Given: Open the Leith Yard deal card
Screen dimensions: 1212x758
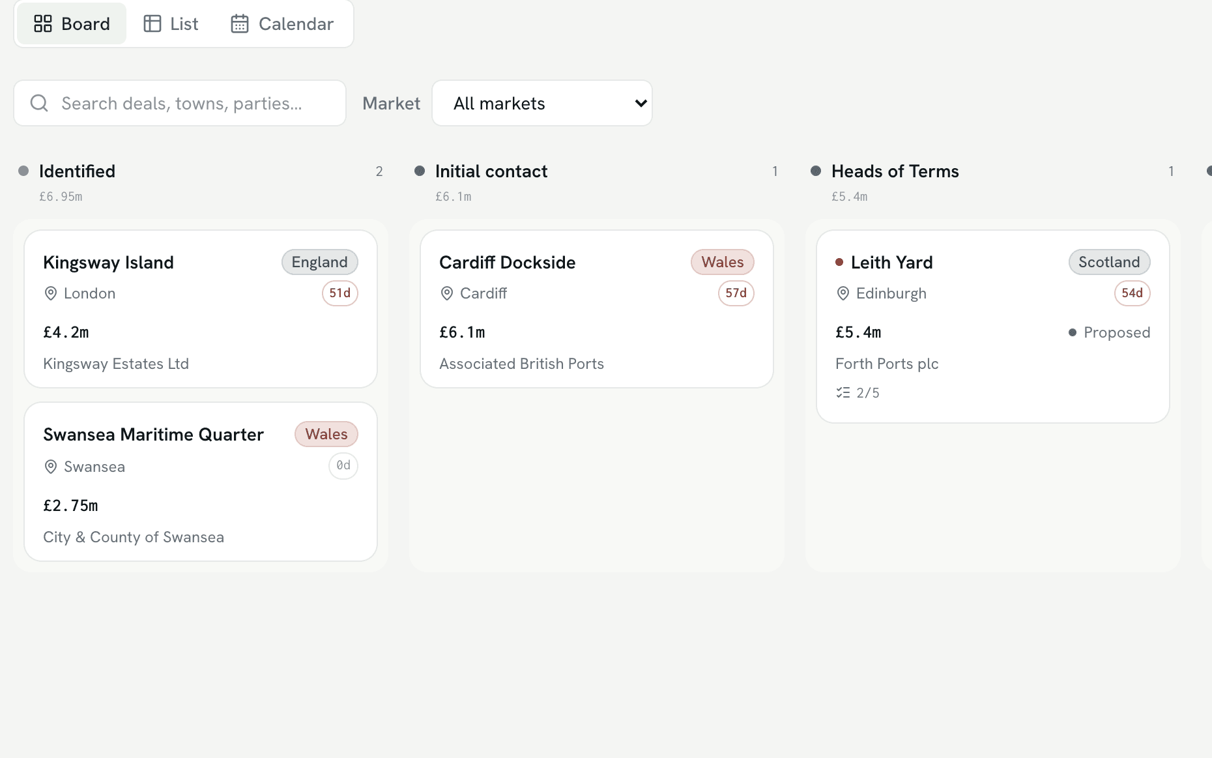Looking at the screenshot, I should [x=993, y=327].
